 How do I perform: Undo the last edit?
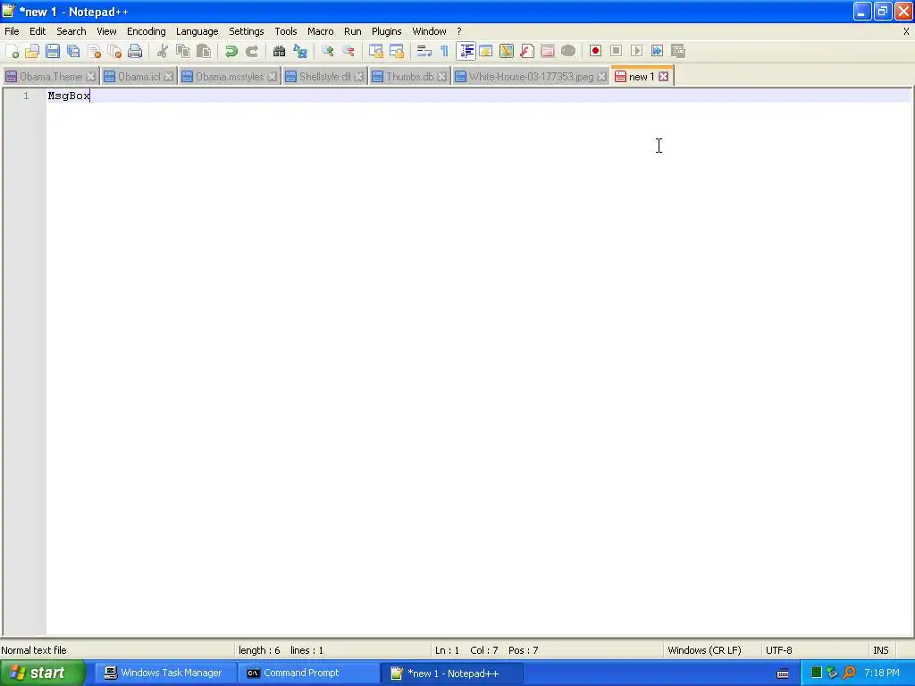tap(231, 51)
